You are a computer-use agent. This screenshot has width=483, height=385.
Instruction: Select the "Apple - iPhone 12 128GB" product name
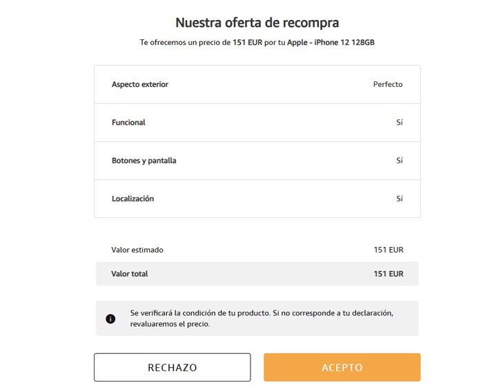[331, 43]
